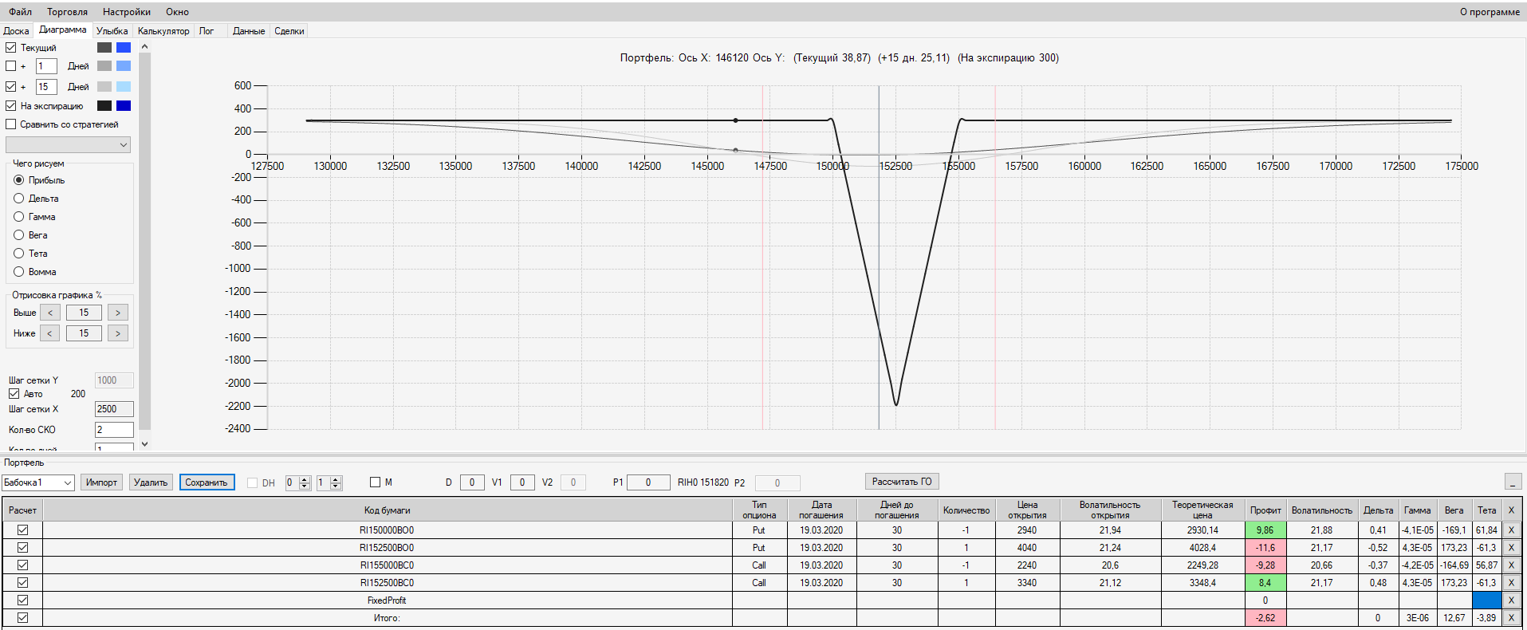1527x630 pixels.
Task: Toggle the Авто grid step checkbox
Action: tap(14, 394)
